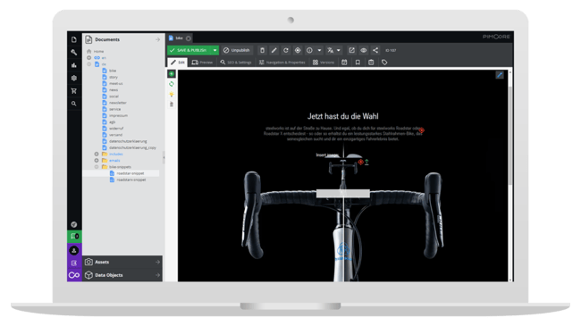Click the 'Insert image' placeholder

tap(327, 155)
